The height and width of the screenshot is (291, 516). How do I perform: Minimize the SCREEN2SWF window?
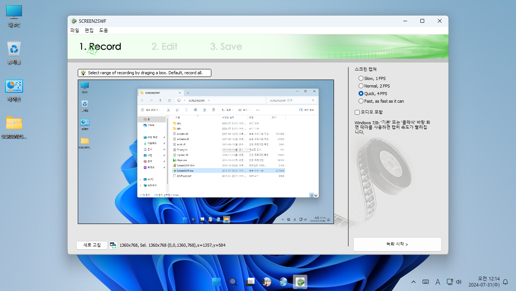(x=405, y=21)
